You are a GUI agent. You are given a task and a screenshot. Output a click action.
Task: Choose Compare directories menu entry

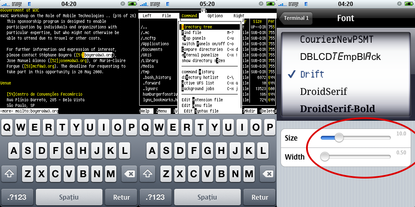pos(210,49)
